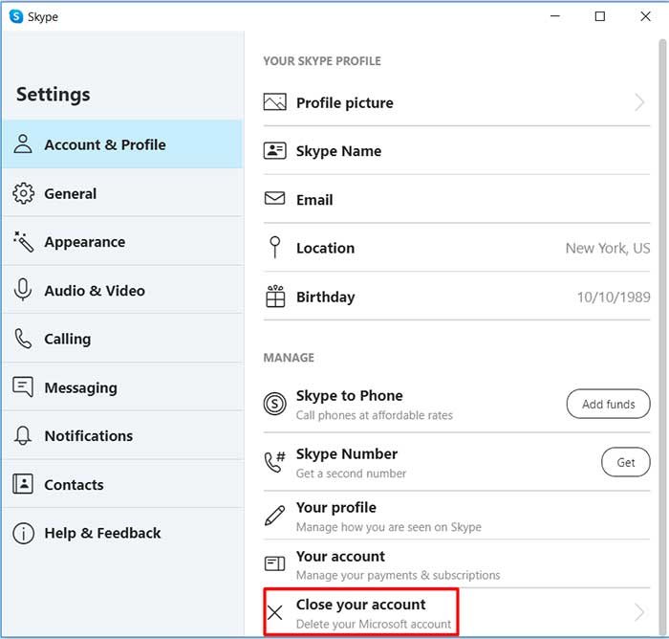Click the ID card icon beside Skype Name
Viewport: 669px width, 639px height.
pos(275,151)
